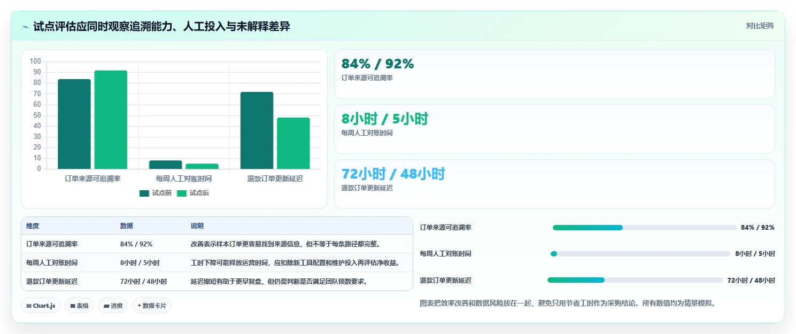Click progress label 退款订单更新延迟
This screenshot has height=334, width=796.
(446, 280)
